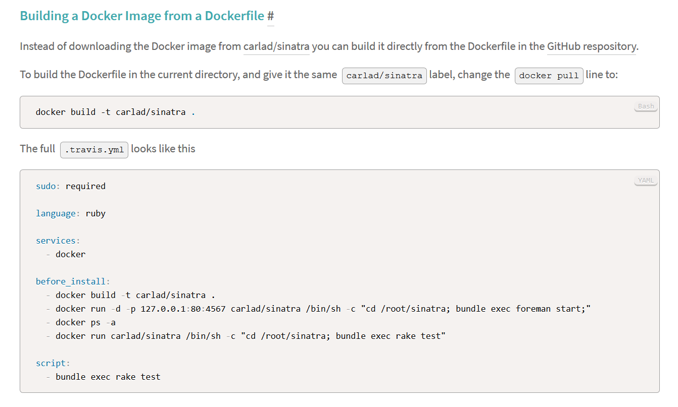Click the inline carlad/sinatra code label
Screen dimensions: 678x407
pos(384,76)
